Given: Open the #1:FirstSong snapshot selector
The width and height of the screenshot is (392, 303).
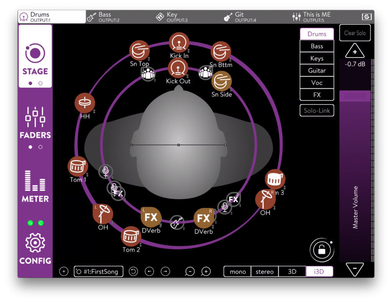Looking at the screenshot, I should tap(98, 272).
